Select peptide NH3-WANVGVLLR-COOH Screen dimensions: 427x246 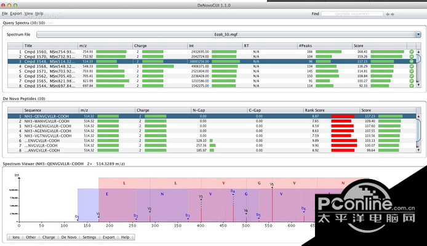(x=212, y=121)
